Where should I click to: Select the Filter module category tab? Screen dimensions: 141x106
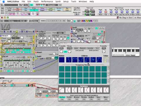pos(34,8)
